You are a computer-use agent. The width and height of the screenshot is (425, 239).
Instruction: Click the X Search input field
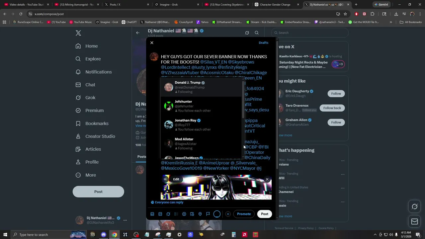(310, 33)
